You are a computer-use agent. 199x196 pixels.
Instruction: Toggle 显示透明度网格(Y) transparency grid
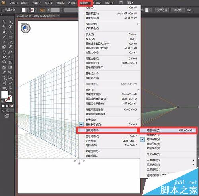click(109, 99)
